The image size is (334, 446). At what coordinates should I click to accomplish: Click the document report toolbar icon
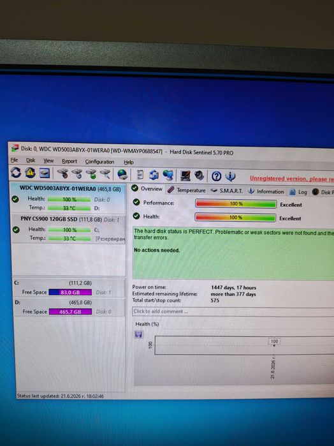point(140,175)
